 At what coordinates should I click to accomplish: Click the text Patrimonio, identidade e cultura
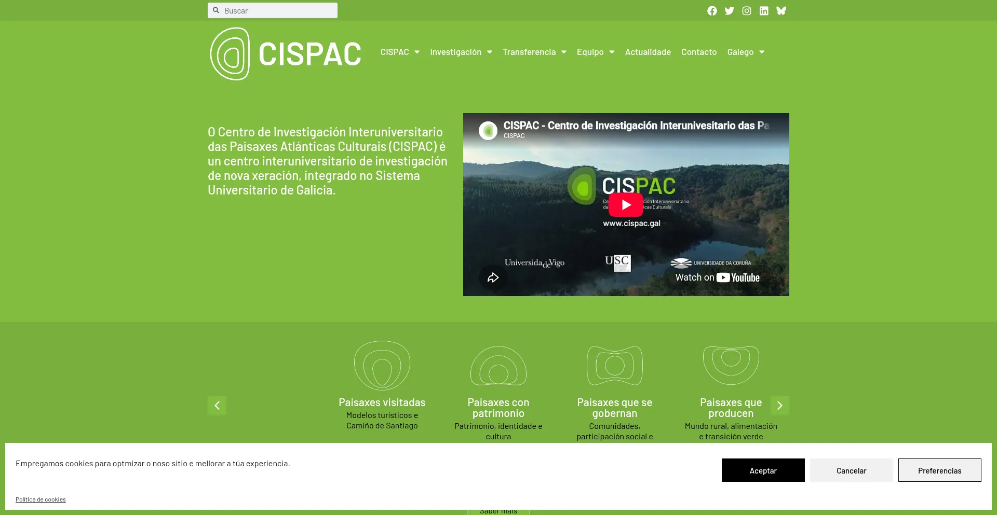pos(498,432)
